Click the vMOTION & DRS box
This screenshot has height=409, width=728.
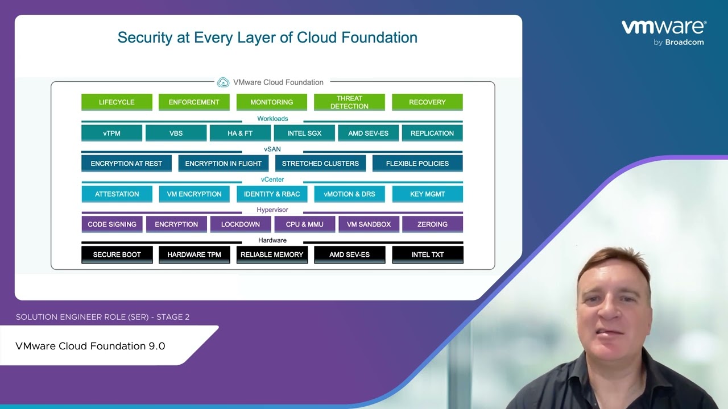(349, 194)
